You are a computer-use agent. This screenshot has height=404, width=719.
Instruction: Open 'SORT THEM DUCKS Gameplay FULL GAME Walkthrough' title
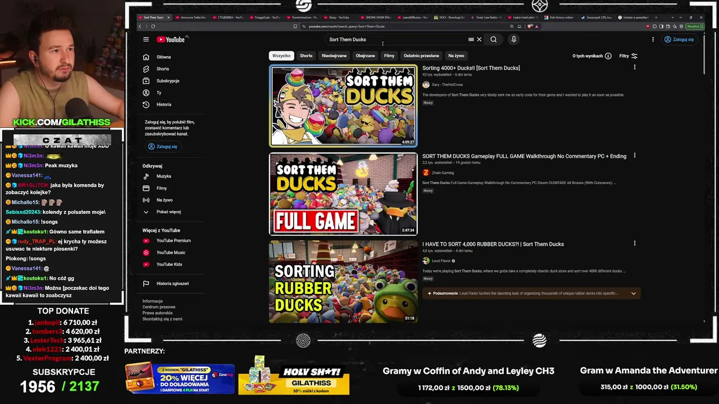click(x=524, y=156)
